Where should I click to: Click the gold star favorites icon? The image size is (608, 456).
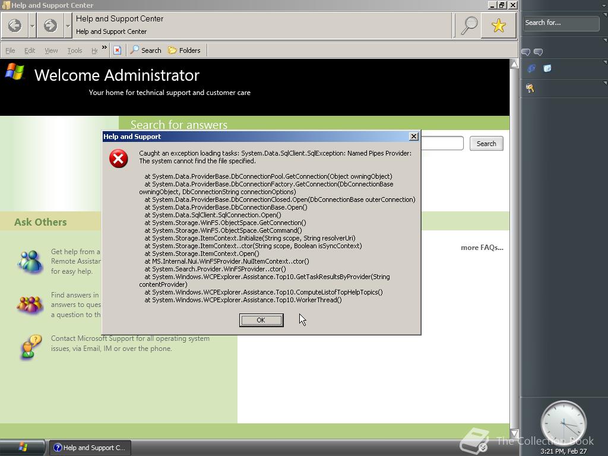[x=499, y=26]
